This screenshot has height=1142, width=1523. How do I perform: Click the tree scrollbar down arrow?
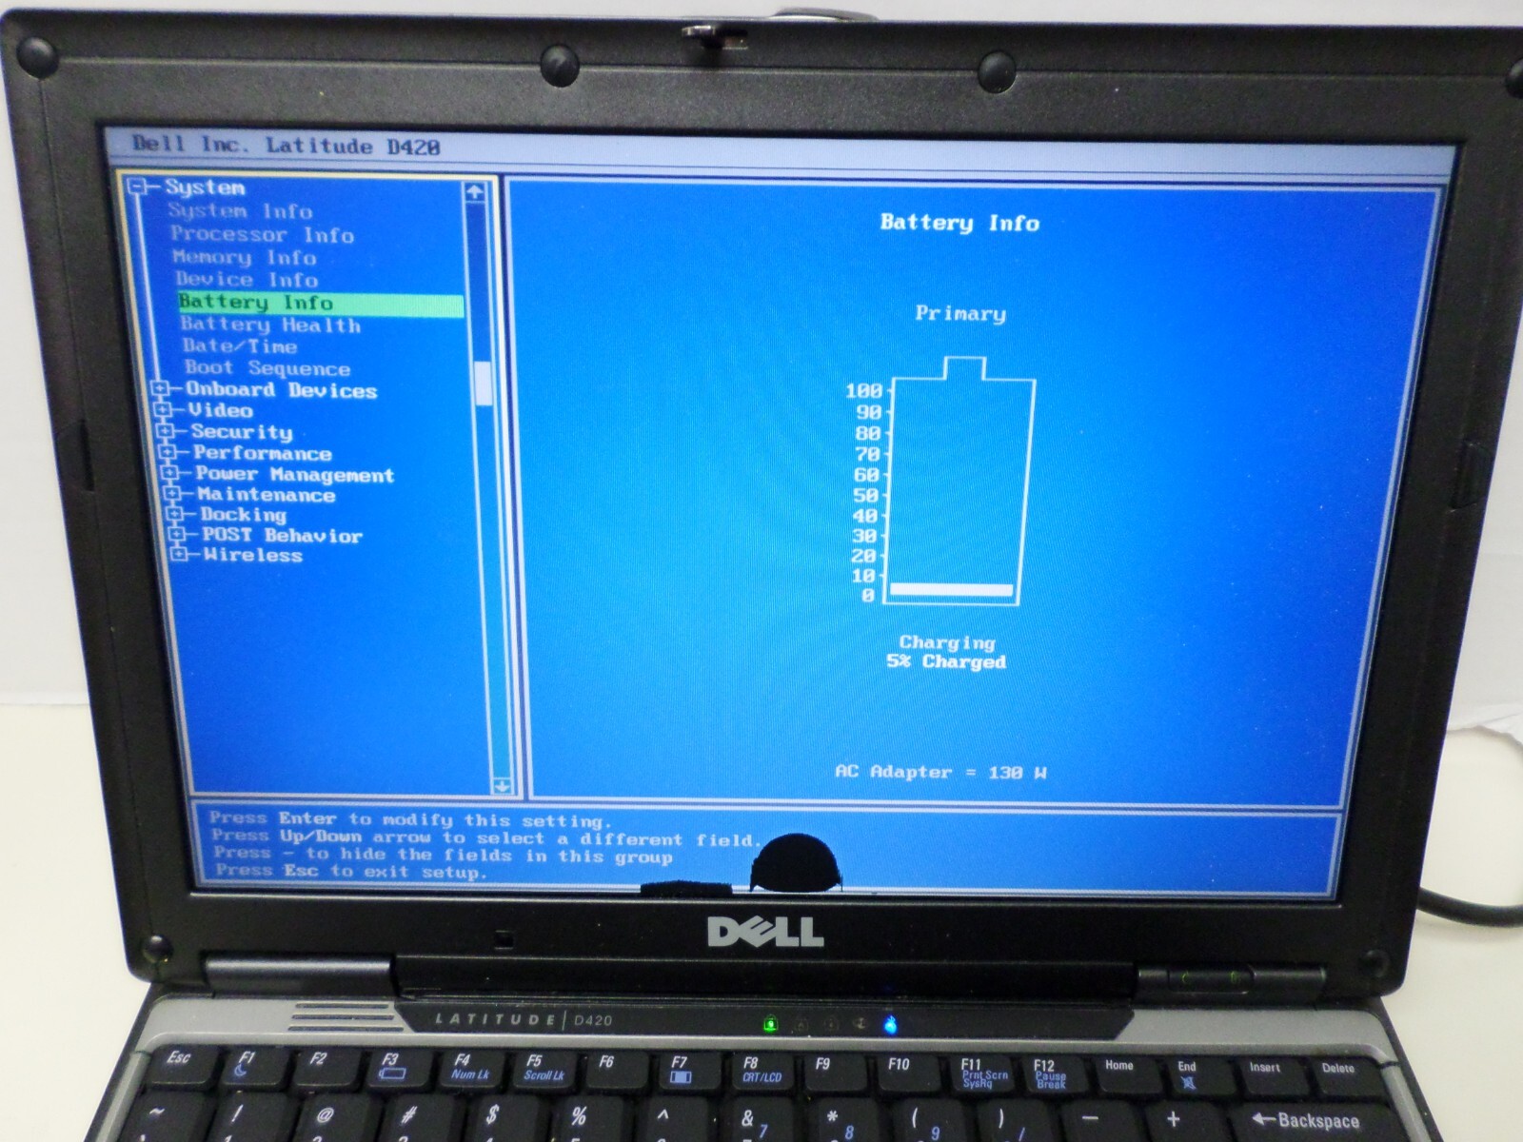(x=503, y=786)
